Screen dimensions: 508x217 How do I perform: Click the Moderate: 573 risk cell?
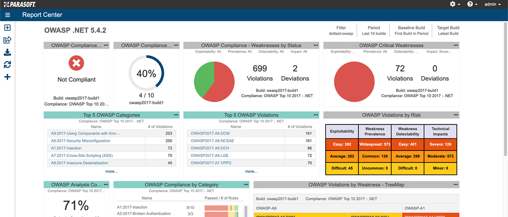(x=440, y=157)
